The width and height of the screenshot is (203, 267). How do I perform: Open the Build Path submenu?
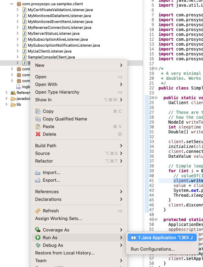pos(79,146)
